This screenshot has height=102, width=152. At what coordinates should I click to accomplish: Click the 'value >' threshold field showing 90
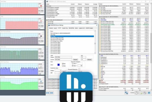80,66
